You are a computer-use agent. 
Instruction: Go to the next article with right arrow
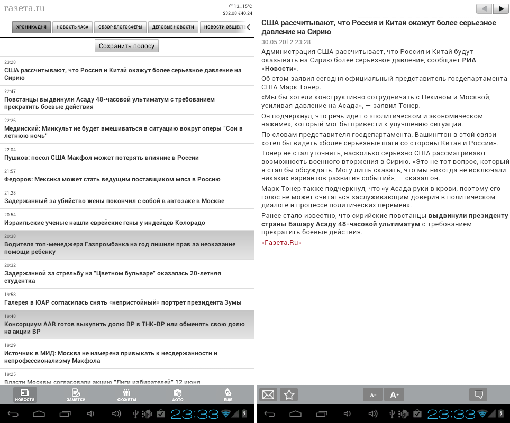pos(500,8)
